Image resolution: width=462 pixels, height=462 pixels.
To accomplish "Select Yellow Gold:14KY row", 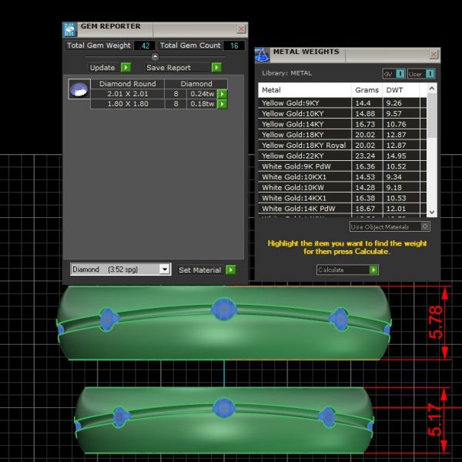I will tap(342, 124).
